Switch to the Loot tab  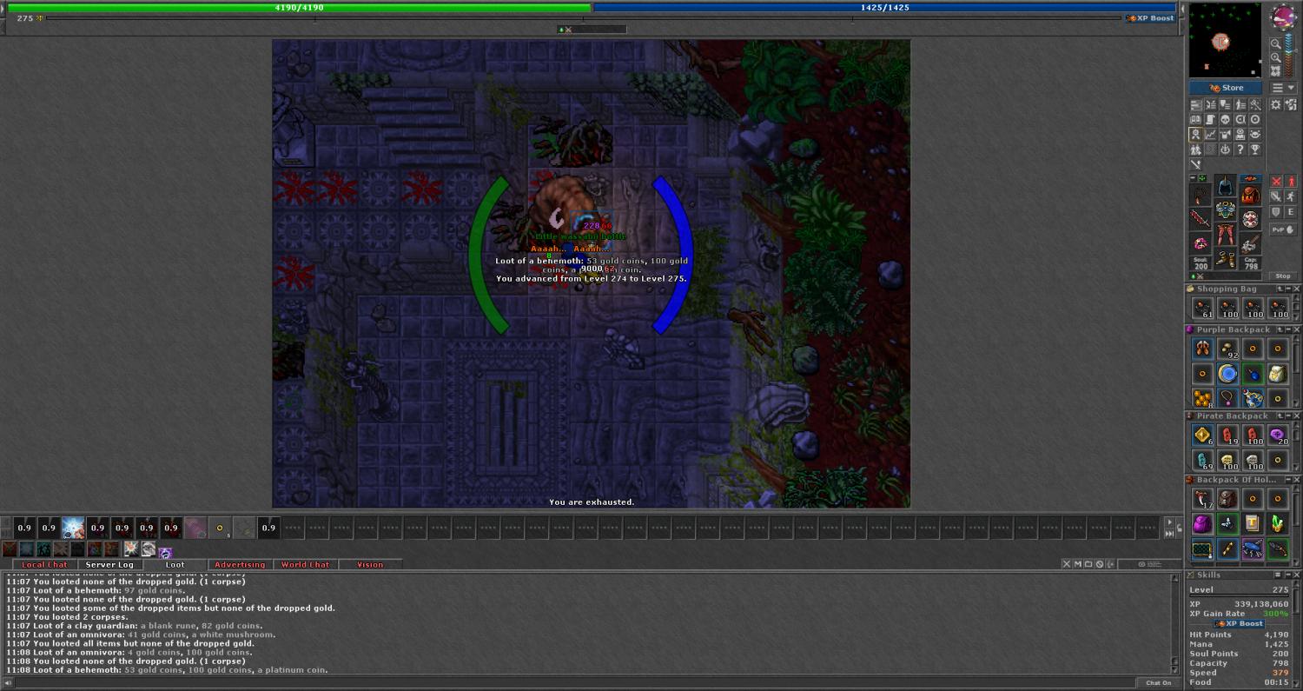tap(175, 565)
